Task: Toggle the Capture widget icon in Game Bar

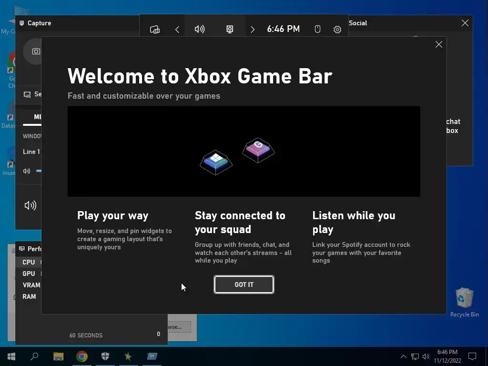Action: click(230, 29)
